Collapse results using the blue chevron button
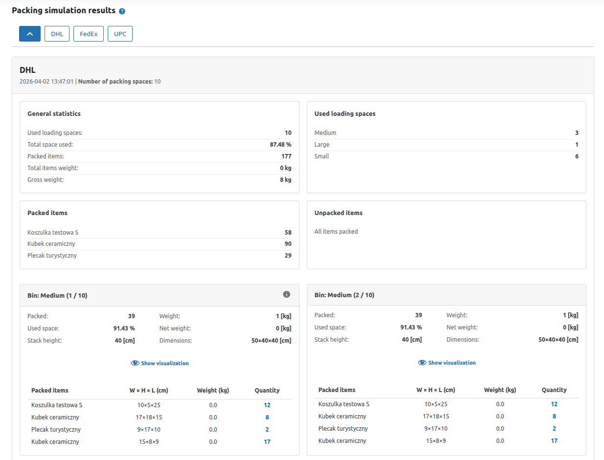 pyautogui.click(x=30, y=34)
